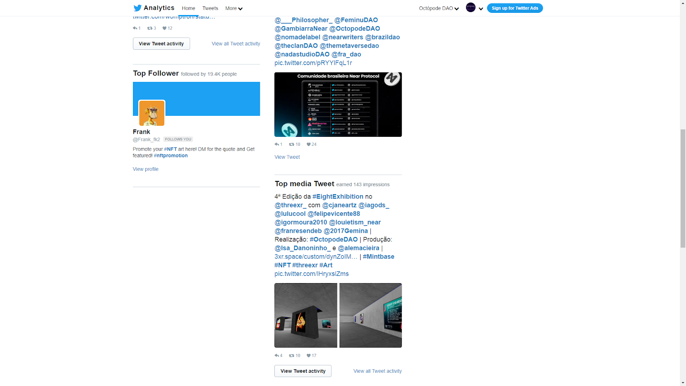The width and height of the screenshot is (686, 386).
Task: Expand the More menu
Action: tap(234, 8)
